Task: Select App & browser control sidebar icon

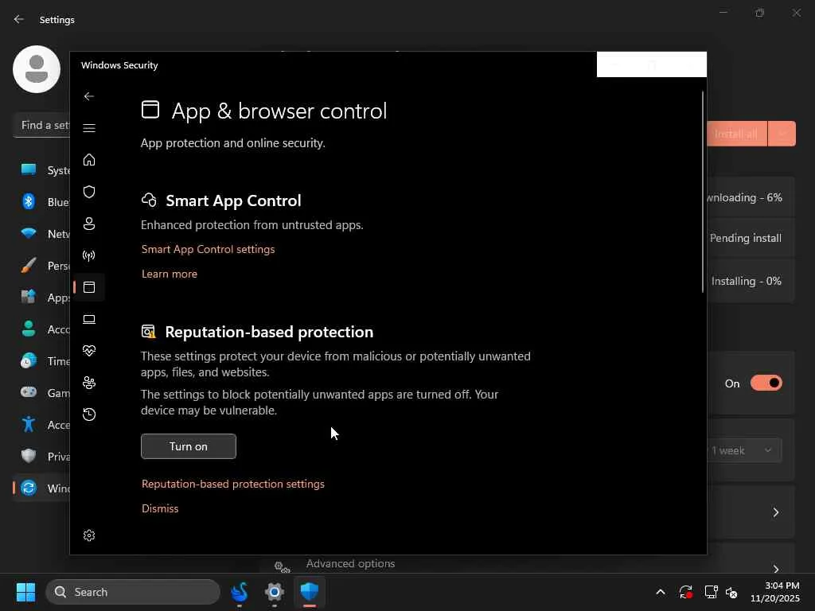Action: tap(89, 287)
